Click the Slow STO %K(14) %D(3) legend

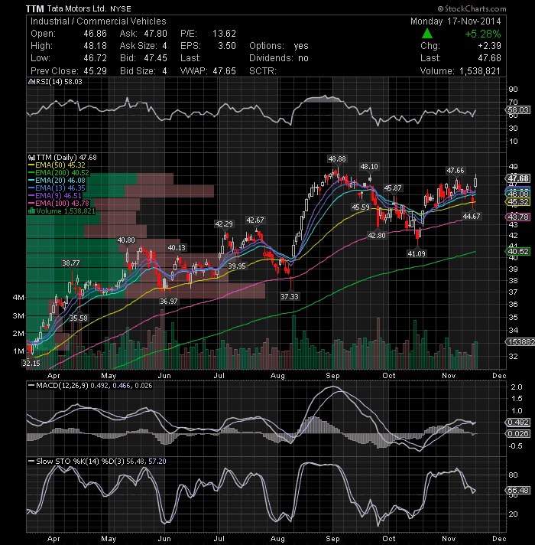(98, 462)
